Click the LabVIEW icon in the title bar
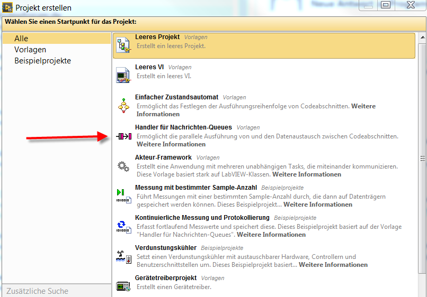The width and height of the screenshot is (427, 297). click(7, 7)
